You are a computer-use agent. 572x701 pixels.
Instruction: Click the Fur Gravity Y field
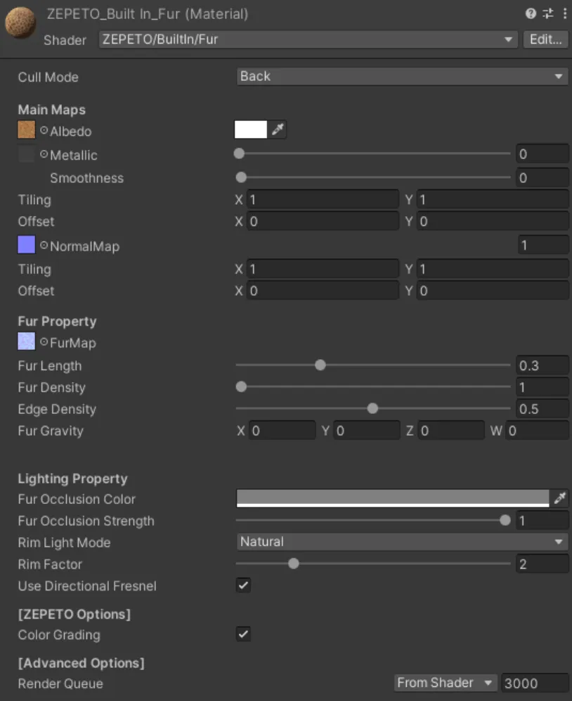[x=367, y=431]
